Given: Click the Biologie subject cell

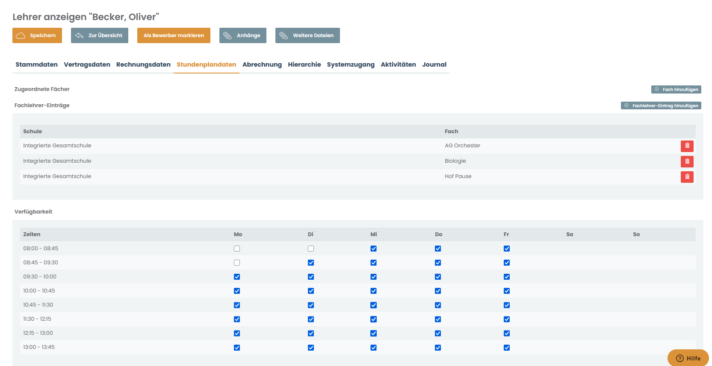Looking at the screenshot, I should click(455, 161).
